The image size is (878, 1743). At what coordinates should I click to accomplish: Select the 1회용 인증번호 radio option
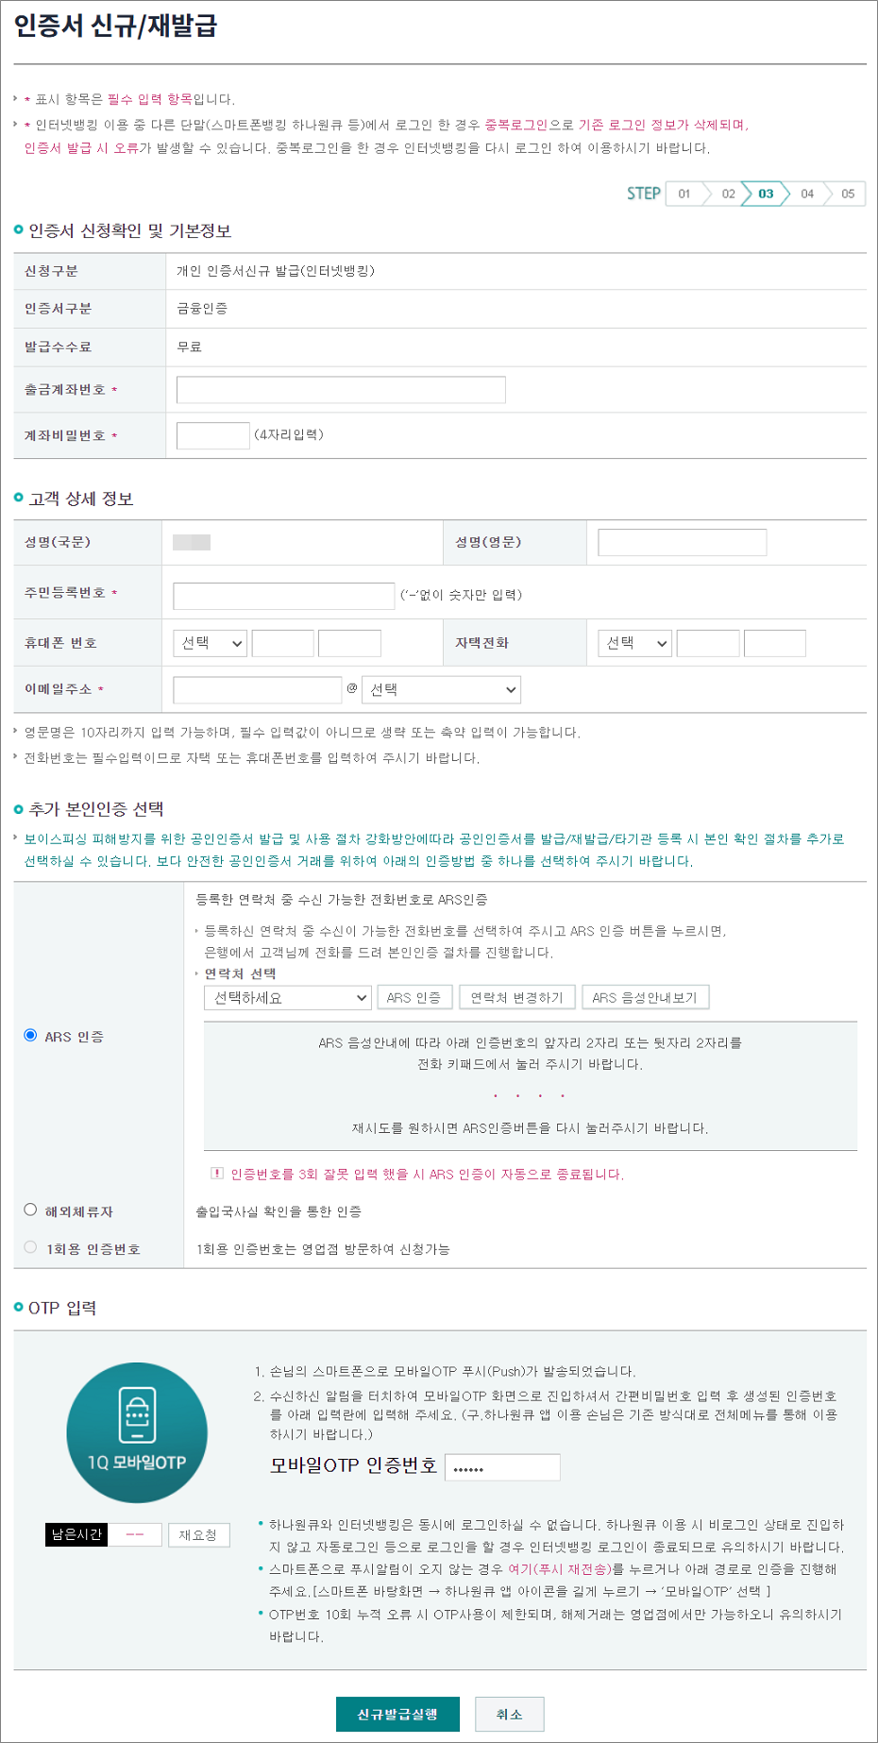click(30, 1247)
